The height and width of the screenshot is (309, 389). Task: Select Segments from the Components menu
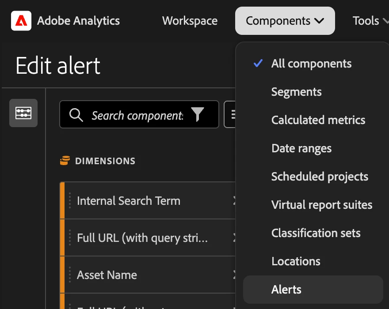tap(297, 92)
